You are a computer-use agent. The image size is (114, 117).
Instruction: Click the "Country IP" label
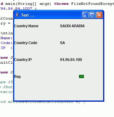(x=23, y=60)
